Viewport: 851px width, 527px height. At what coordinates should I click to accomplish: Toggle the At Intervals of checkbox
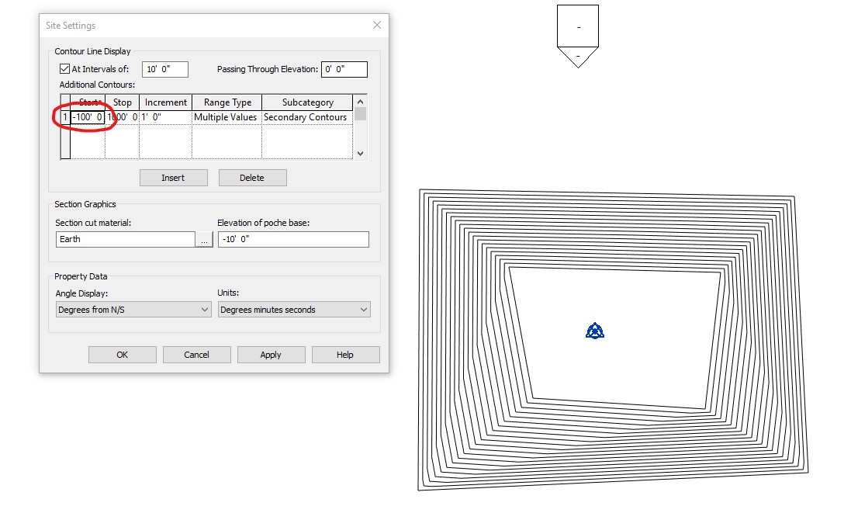pos(64,68)
